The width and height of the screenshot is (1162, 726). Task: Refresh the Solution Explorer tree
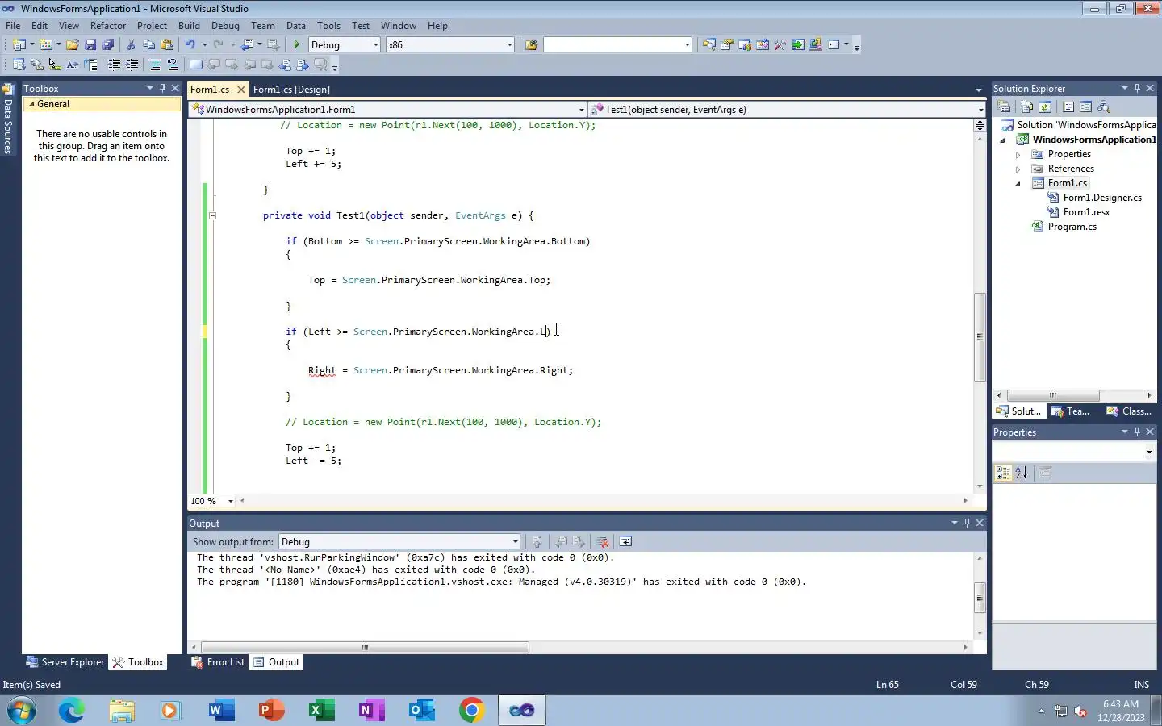point(1045,106)
